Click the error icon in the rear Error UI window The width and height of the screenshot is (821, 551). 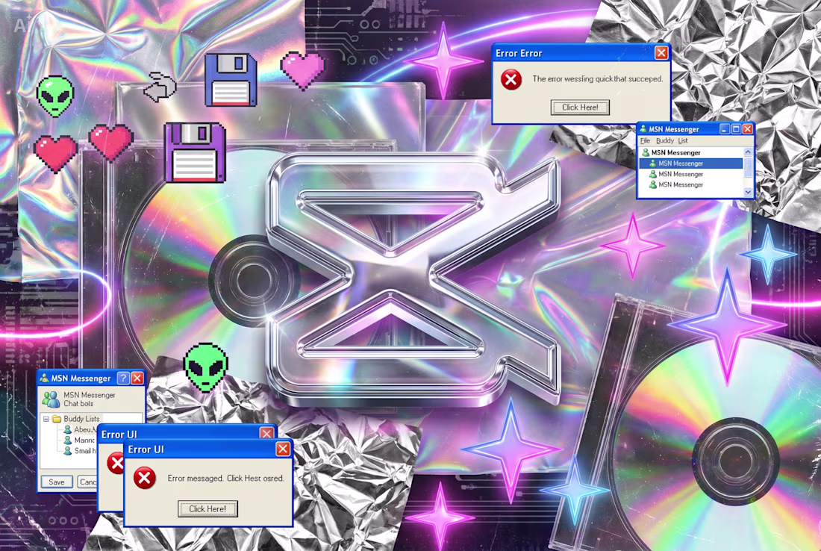click(115, 464)
